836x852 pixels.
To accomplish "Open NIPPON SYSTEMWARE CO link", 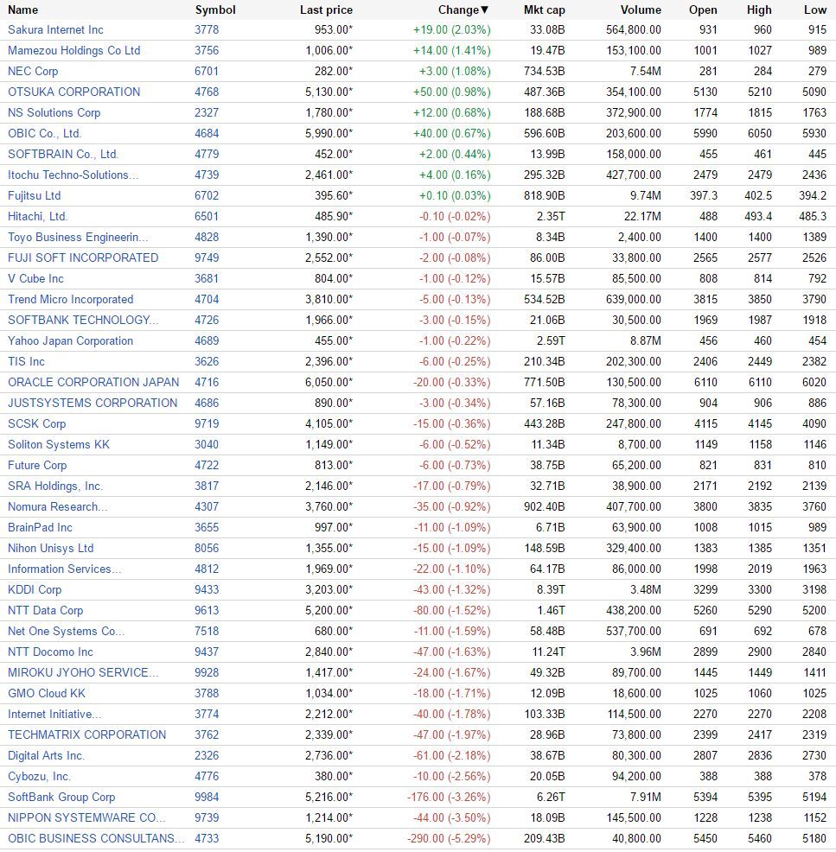I will 86,817.
